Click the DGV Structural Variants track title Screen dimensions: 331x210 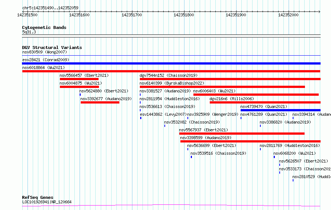point(52,47)
